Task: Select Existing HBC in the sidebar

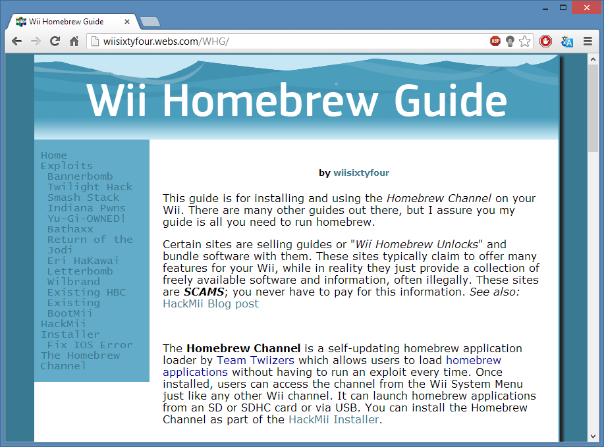Action: pos(87,292)
